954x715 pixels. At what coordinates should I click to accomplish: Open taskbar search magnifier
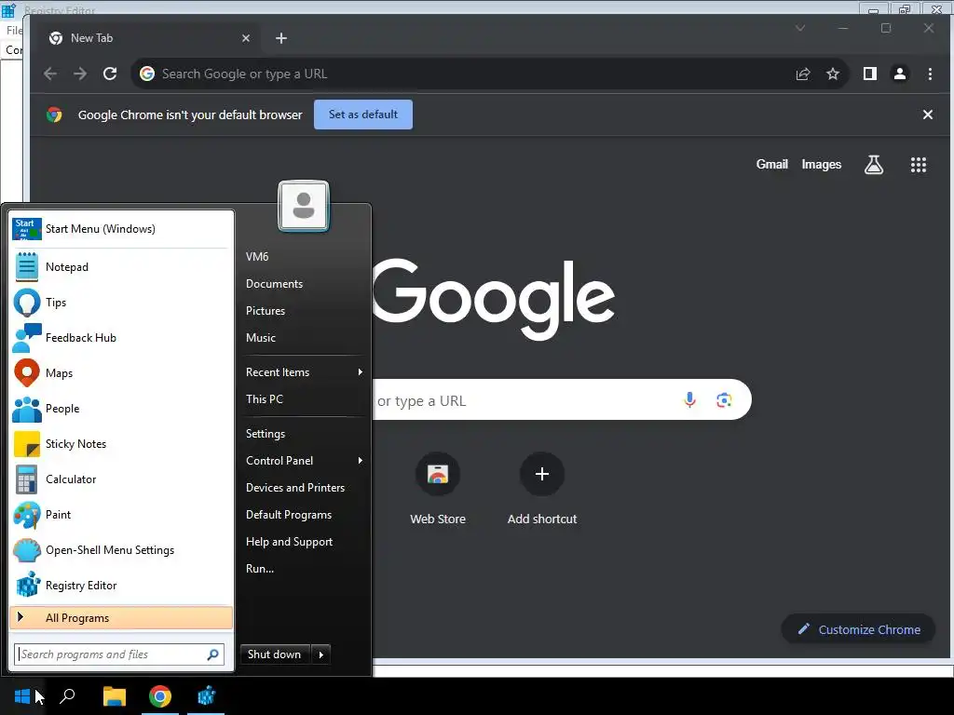pos(67,696)
